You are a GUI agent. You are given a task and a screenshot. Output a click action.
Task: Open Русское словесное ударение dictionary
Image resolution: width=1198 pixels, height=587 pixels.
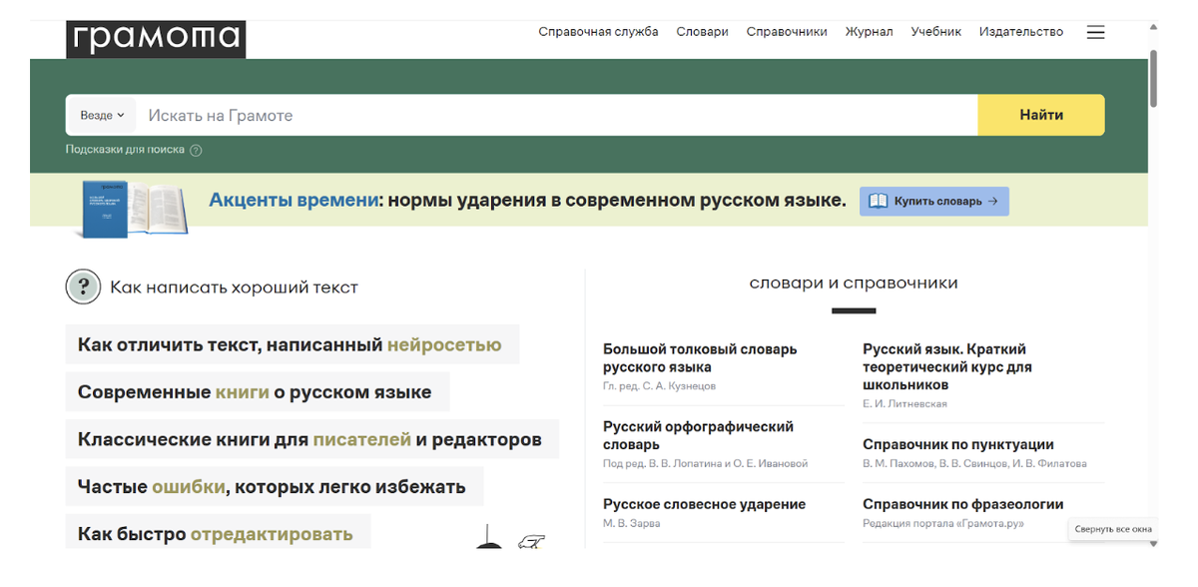pyautogui.click(x=704, y=504)
